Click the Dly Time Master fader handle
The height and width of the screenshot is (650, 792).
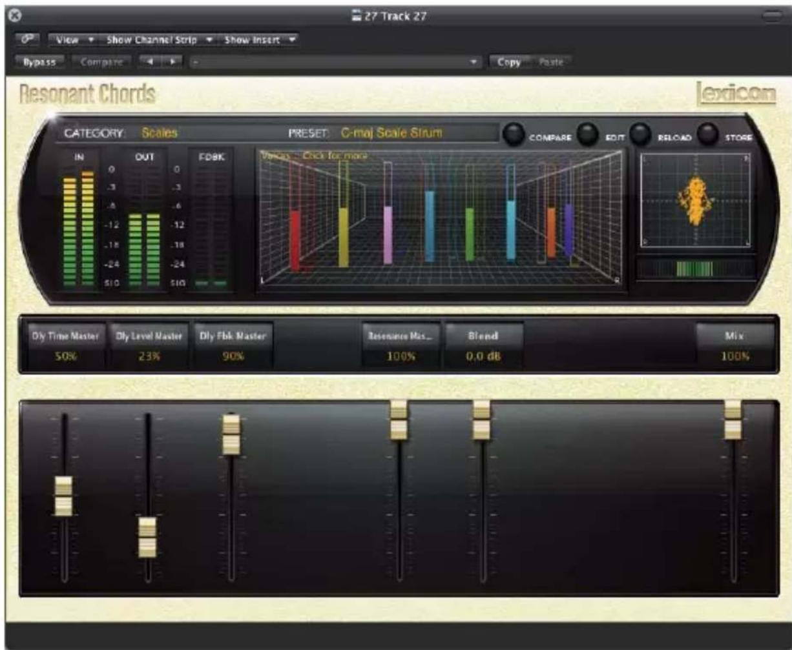click(x=63, y=495)
